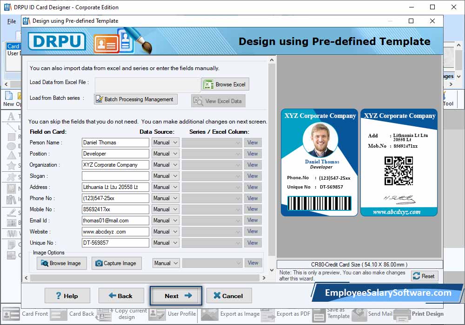Image resolution: width=465 pixels, height=325 pixels.
Task: Click the Browse Image button
Action: click(62, 263)
